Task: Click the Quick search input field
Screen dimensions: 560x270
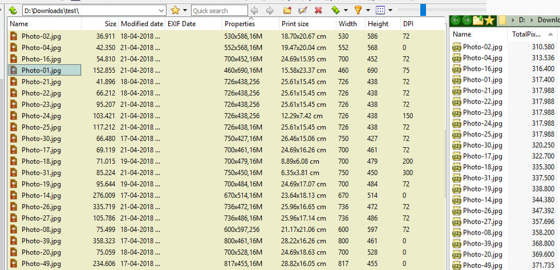Action: point(220,11)
